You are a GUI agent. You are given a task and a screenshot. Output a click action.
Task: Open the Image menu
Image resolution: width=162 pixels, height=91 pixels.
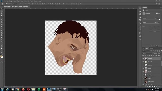pyautogui.click(x=11, y=1)
